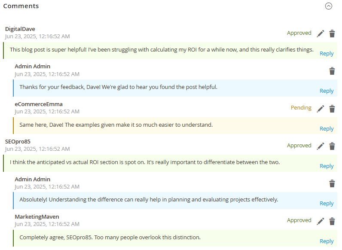The image size is (342, 250).
Task: Reply to Admin's thanks for feedback comment
Action: pos(327,91)
